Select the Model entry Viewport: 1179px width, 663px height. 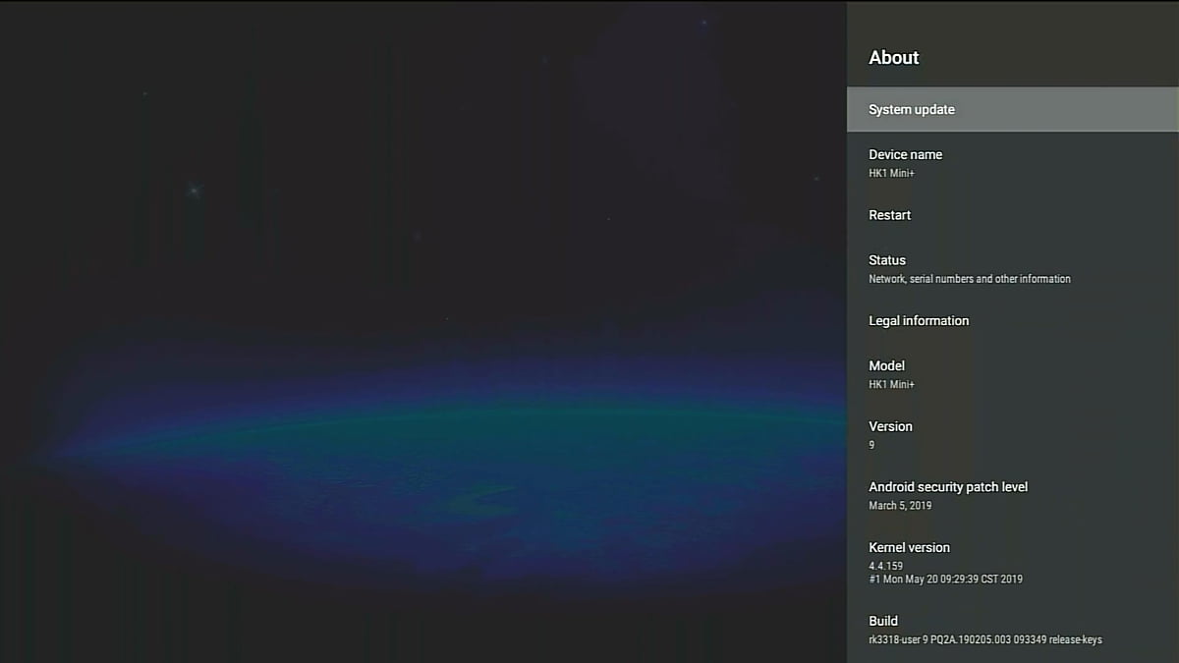[1013, 374]
